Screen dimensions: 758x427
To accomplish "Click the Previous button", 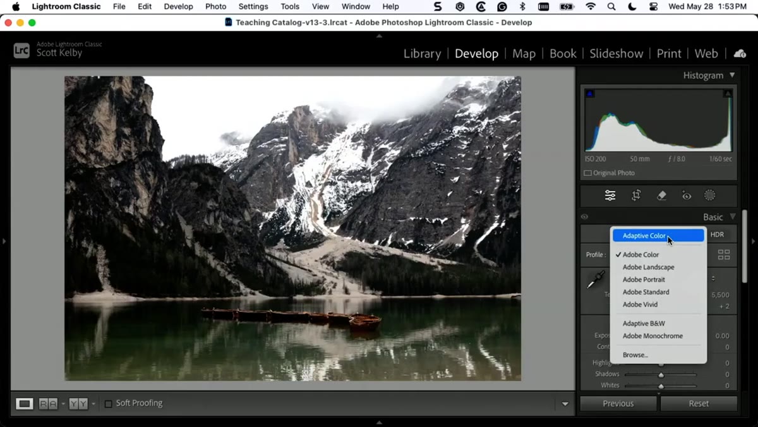I will pyautogui.click(x=618, y=404).
